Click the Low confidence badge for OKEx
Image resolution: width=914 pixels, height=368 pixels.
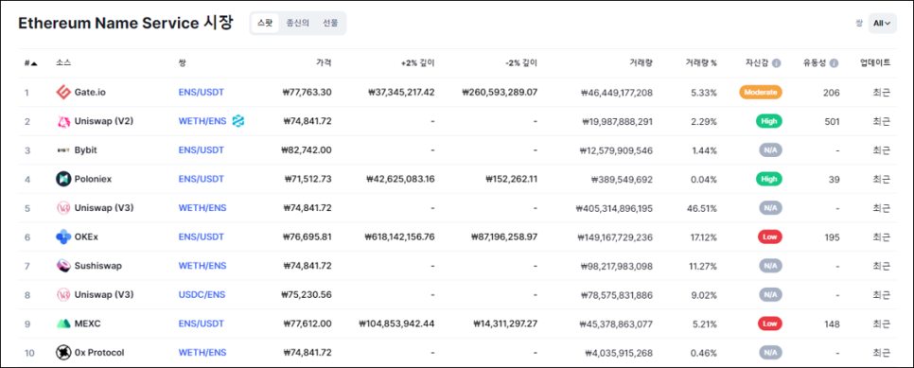tap(769, 237)
